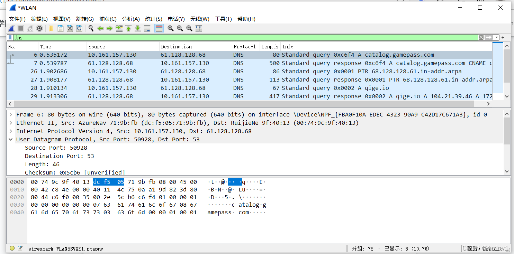Image resolution: width=514 pixels, height=254 pixels.
Task: Select the Destination Port: 53 field
Action: 60,156
